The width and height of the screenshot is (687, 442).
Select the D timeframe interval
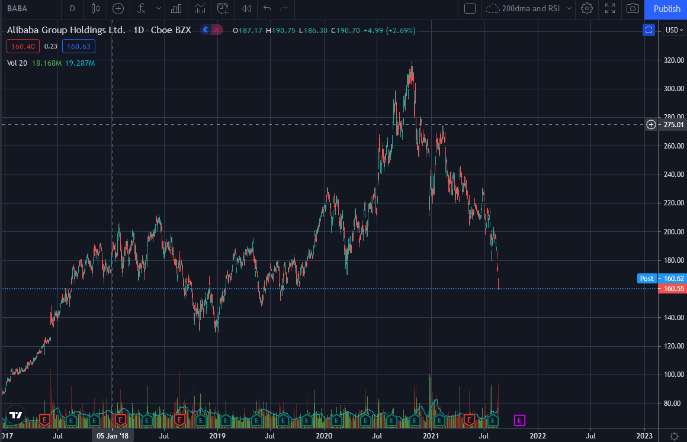(x=72, y=8)
